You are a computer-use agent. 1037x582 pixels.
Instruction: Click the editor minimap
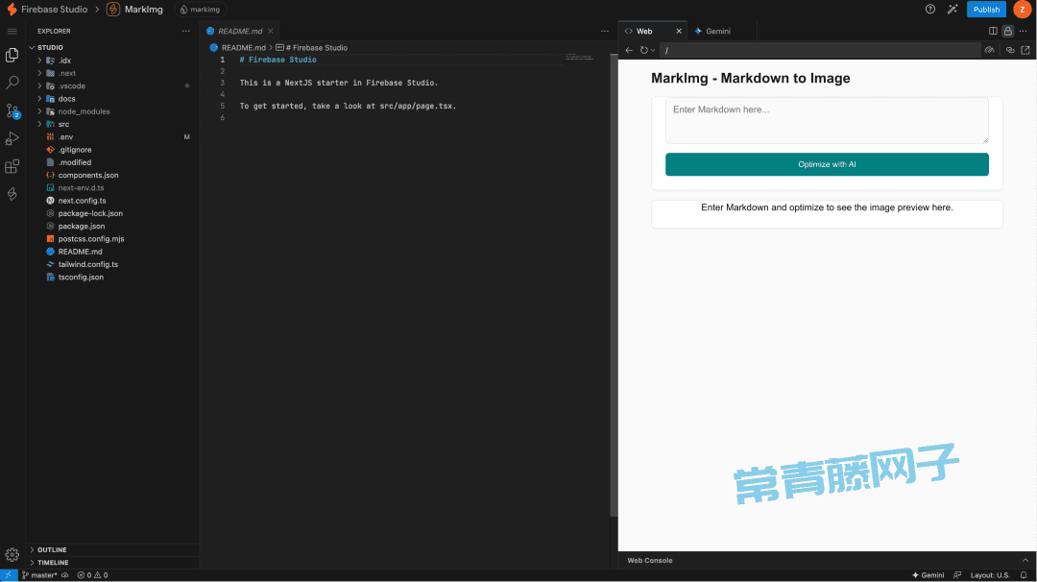click(x=581, y=58)
